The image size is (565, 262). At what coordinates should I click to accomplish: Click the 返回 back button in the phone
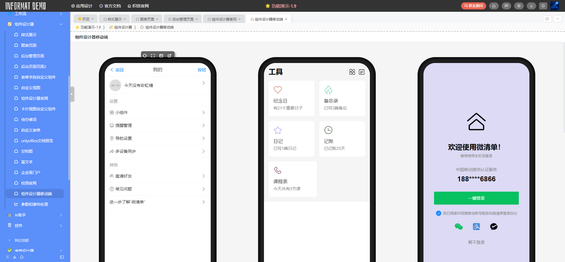click(117, 70)
